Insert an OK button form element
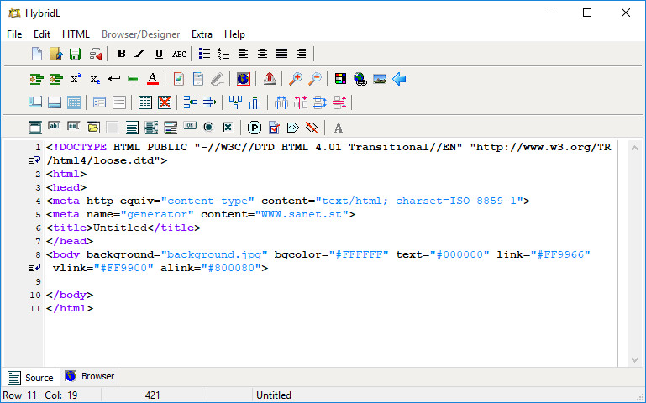646x403 pixels. (x=190, y=126)
